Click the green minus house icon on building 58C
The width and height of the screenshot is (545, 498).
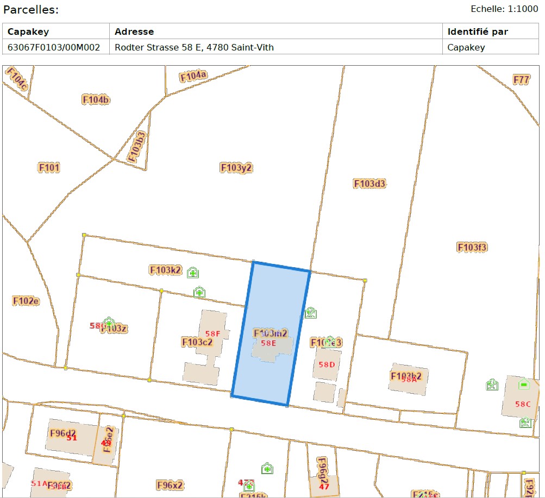coord(523,384)
